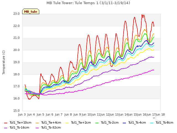
Task: Click x-axis date label Jun 13
Action: click(x=114, y=114)
